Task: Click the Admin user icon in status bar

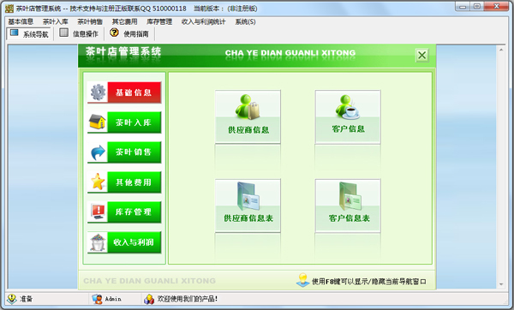Action: click(x=97, y=299)
